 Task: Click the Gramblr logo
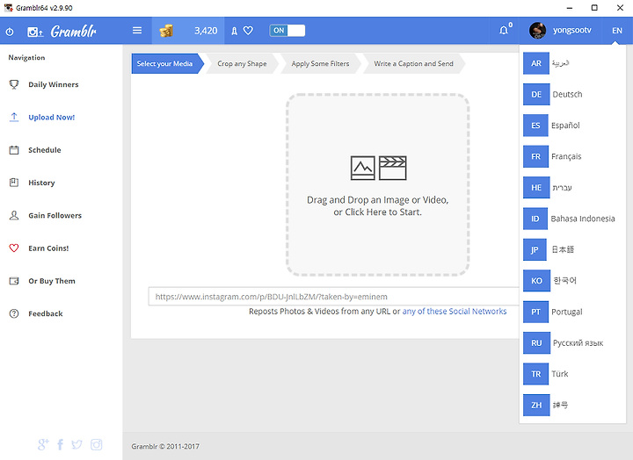pyautogui.click(x=74, y=31)
